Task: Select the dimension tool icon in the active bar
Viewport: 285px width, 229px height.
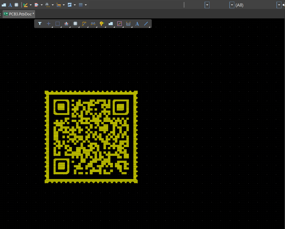Action: [128, 24]
